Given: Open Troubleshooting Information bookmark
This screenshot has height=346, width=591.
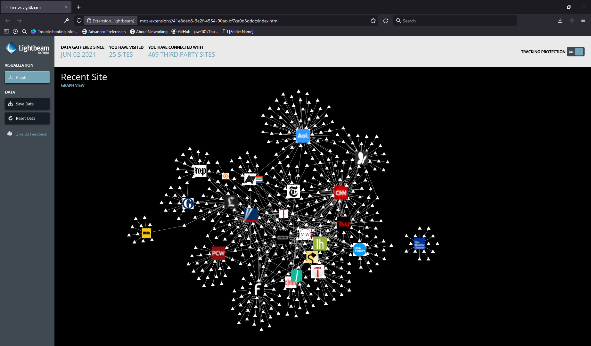Looking at the screenshot, I should pos(54,31).
